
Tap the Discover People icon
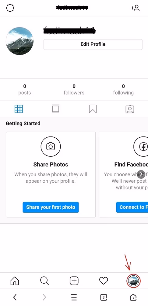click(x=136, y=8)
